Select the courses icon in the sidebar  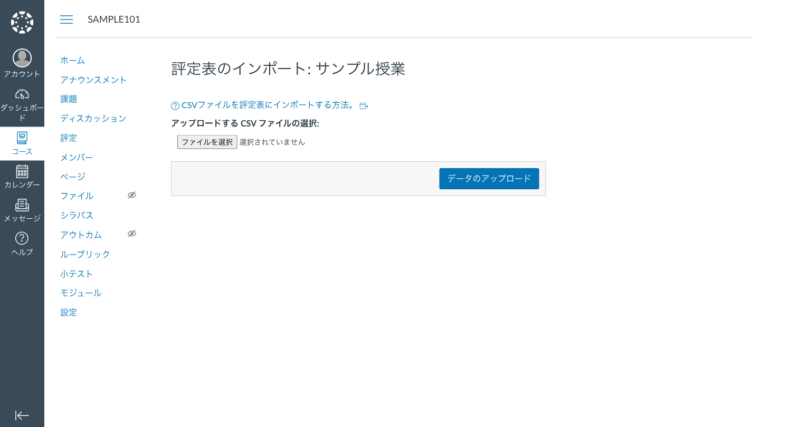pyautogui.click(x=22, y=138)
